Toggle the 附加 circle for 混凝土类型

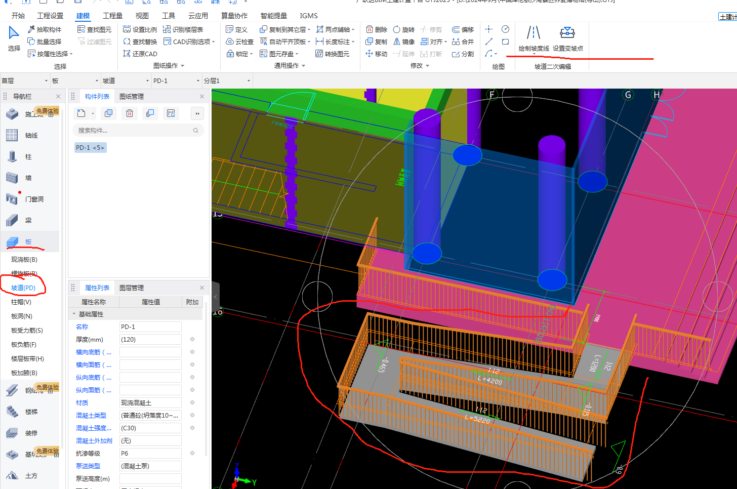click(192, 415)
